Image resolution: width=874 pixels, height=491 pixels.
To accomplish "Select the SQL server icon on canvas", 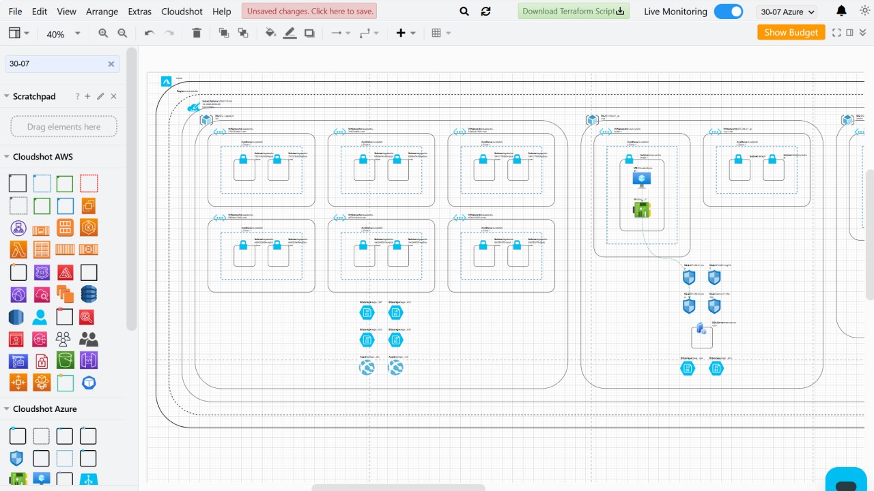I will point(701,329).
